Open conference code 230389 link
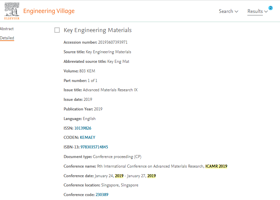Screen dimensions: 280x200 point(102,195)
